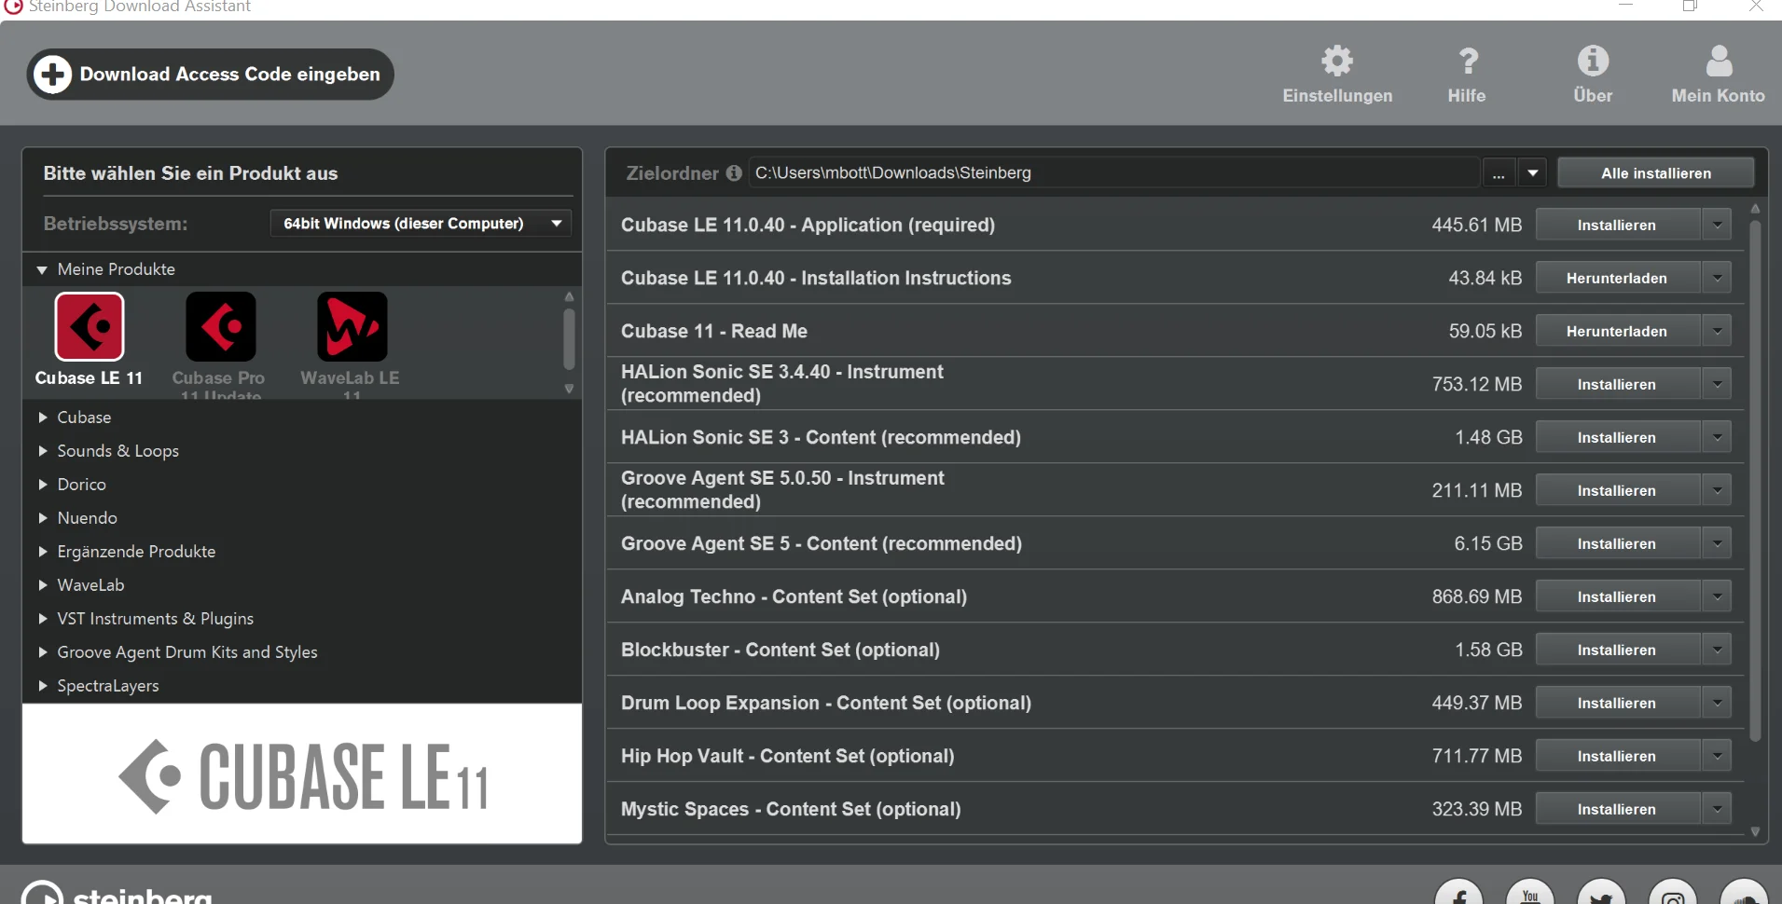Install Groove Agent SE 5 Content
Viewport: 1782px width, 904px height.
(x=1617, y=543)
